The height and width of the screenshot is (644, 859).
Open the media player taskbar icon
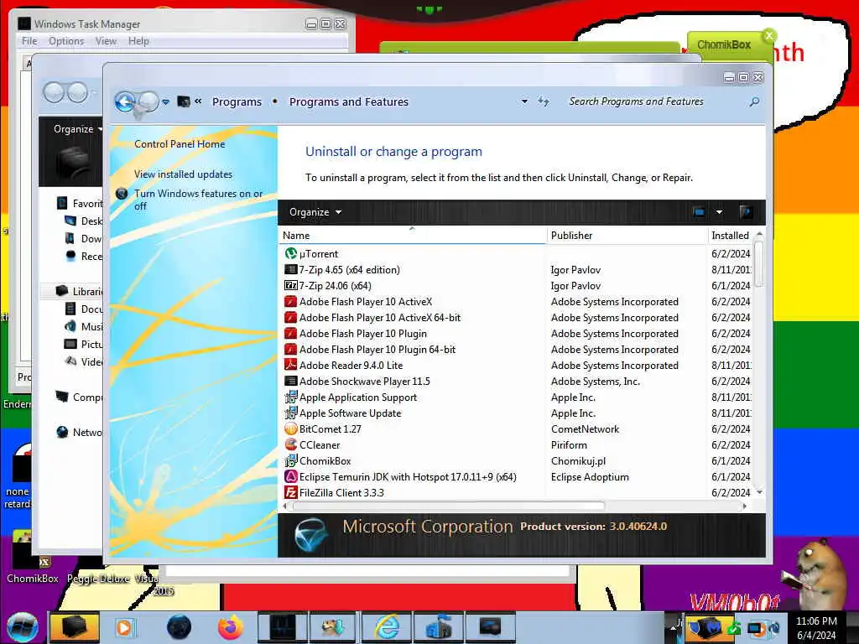pyautogui.click(x=125, y=627)
